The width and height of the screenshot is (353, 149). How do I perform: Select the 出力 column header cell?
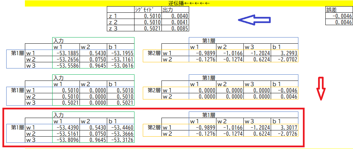click(175, 10)
